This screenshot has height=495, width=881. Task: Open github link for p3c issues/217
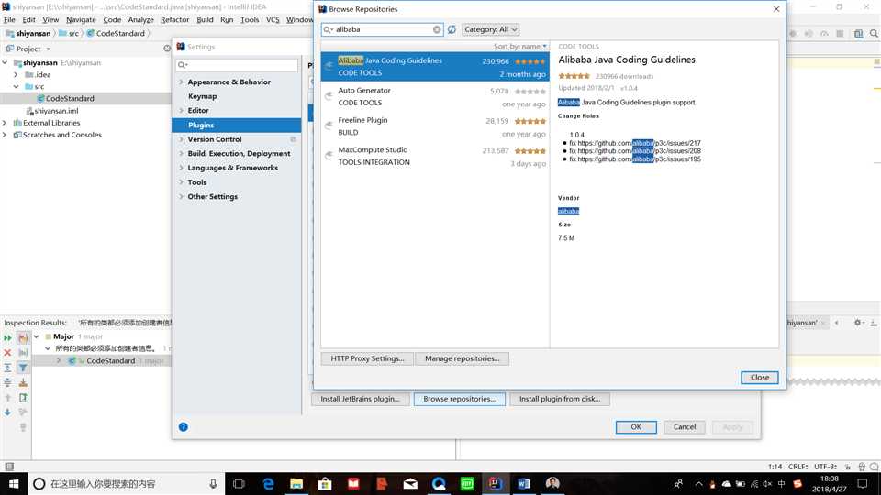[639, 143]
